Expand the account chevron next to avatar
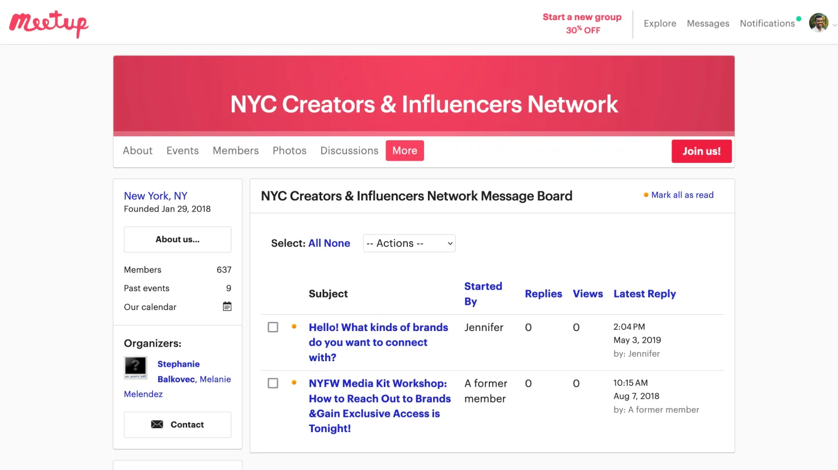The image size is (838, 470). tap(834, 25)
